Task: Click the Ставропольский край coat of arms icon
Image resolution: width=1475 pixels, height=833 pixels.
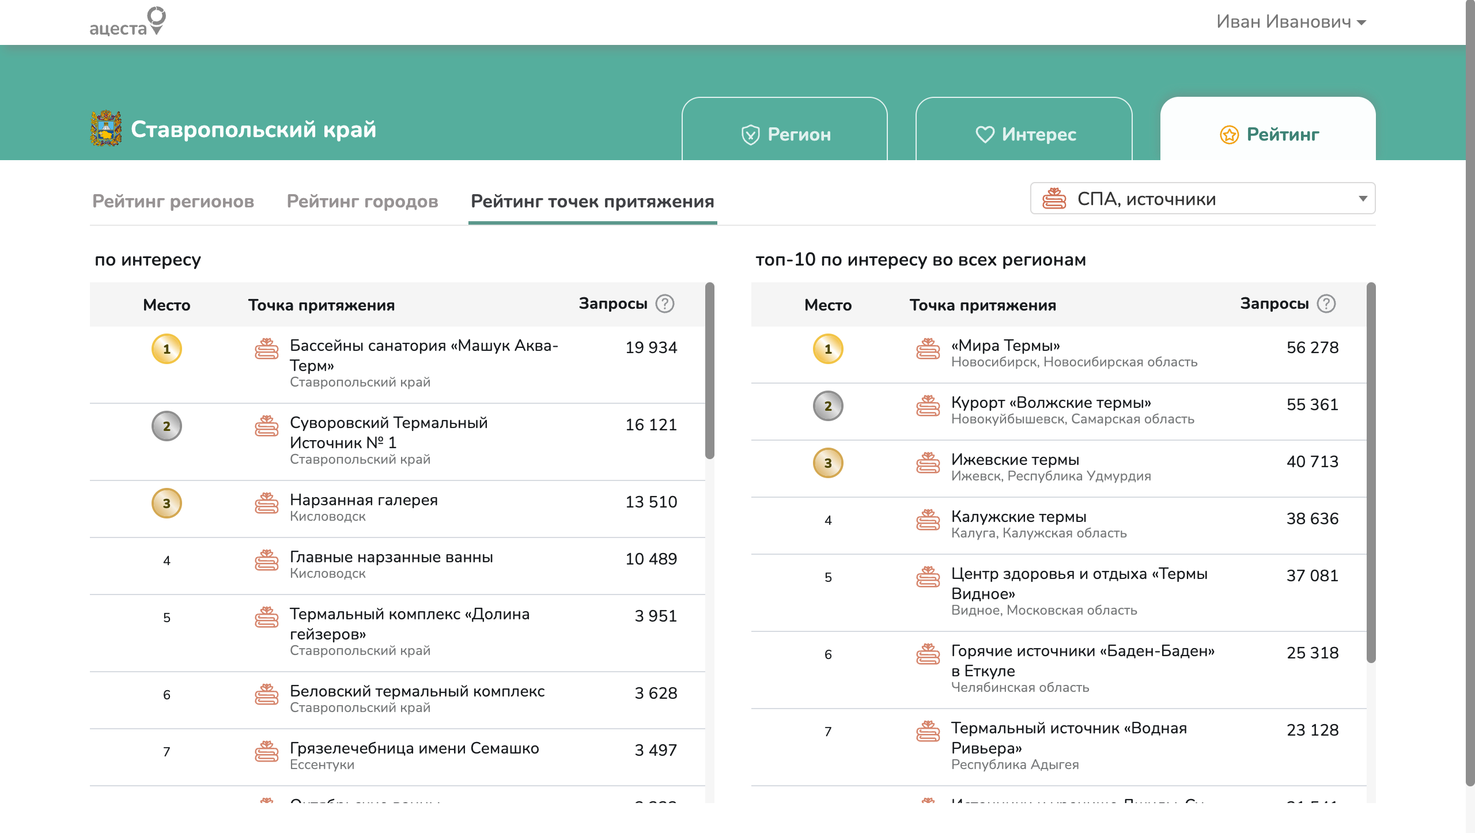Action: tap(106, 128)
